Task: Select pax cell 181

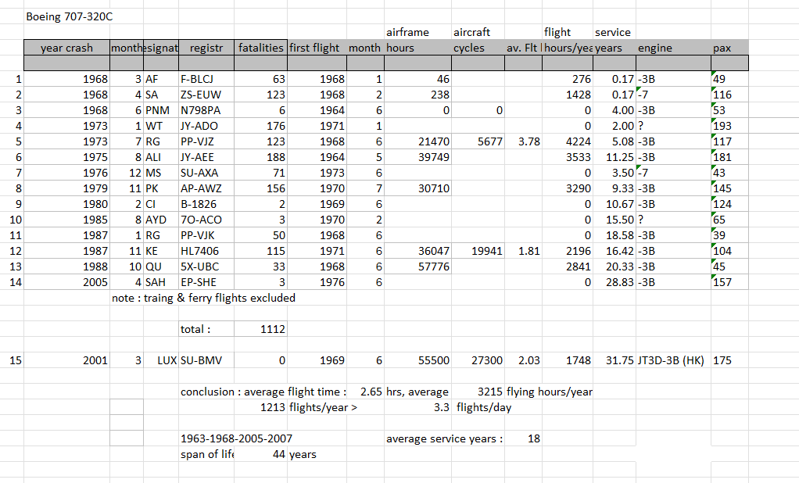Action: [x=729, y=157]
